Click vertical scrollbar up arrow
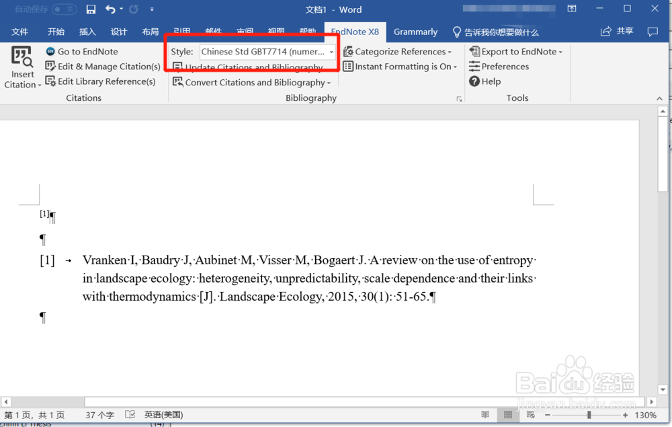This screenshot has height=427, width=672. coord(663,112)
